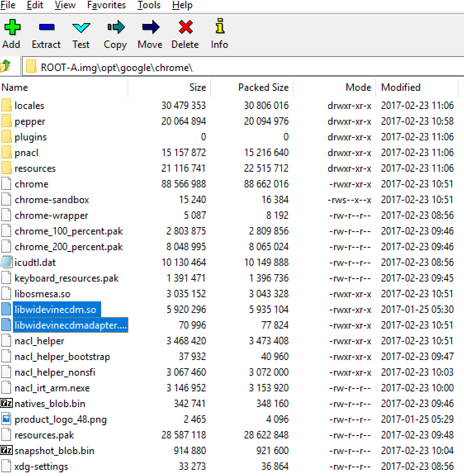Click the libosmesa.so file icon
The height and width of the screenshot is (476, 464).
(6, 294)
